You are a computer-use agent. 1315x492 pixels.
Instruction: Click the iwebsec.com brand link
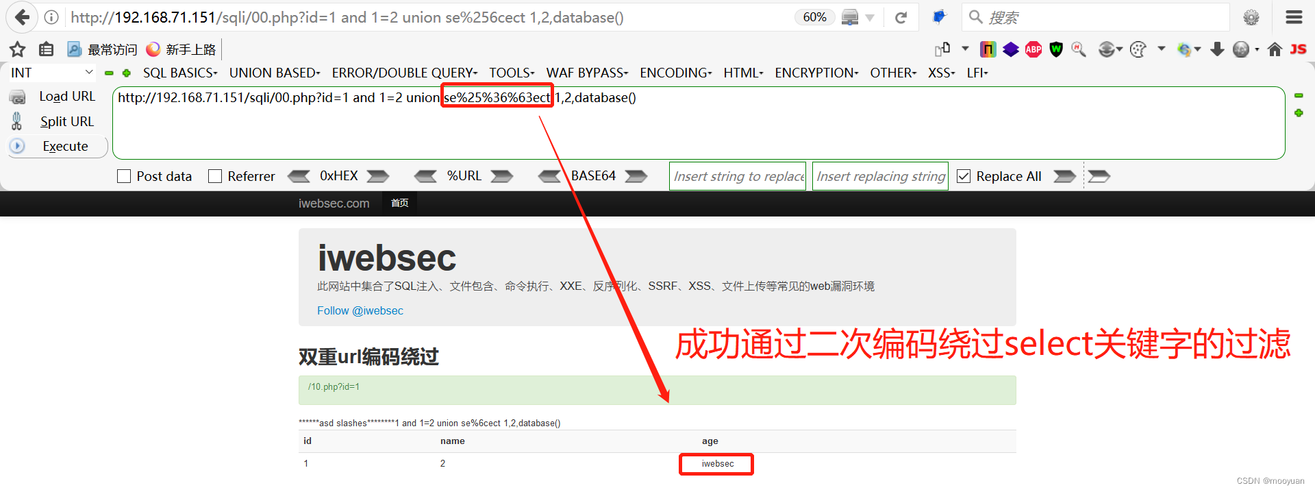click(334, 204)
